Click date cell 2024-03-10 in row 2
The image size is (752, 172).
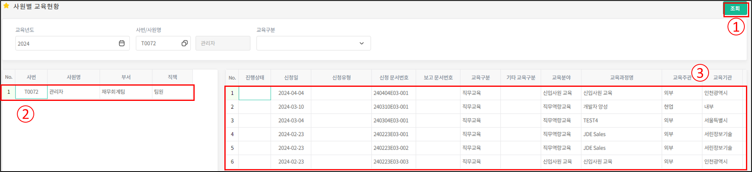(x=291, y=107)
